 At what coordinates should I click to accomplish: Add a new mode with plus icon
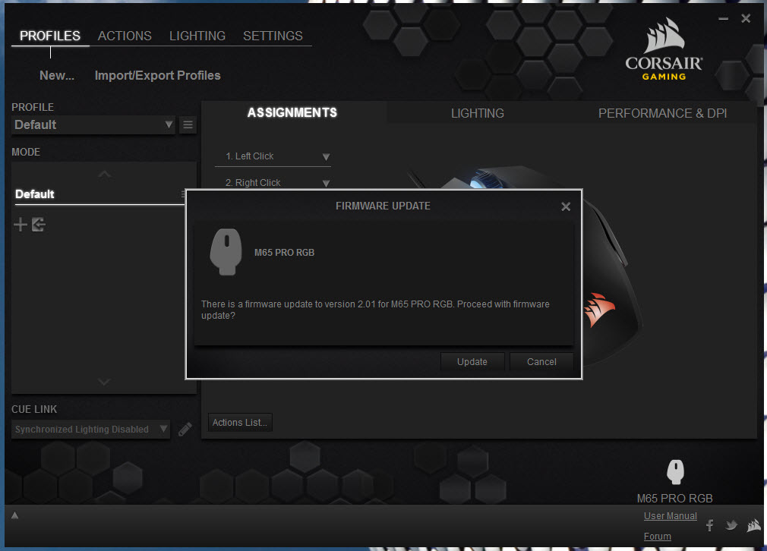(21, 225)
